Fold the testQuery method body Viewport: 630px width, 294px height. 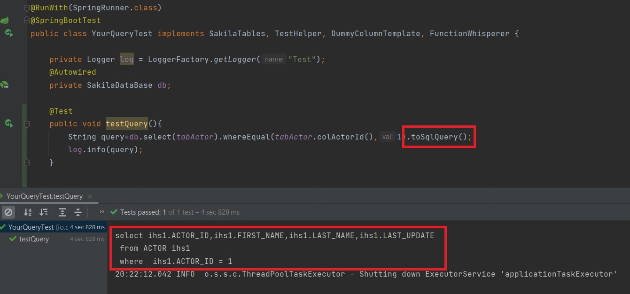click(27, 124)
